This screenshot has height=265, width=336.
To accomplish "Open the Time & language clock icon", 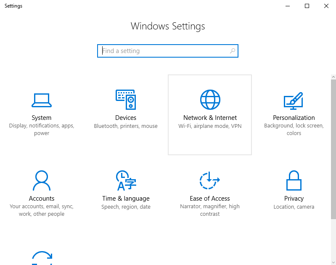I will [125, 180].
